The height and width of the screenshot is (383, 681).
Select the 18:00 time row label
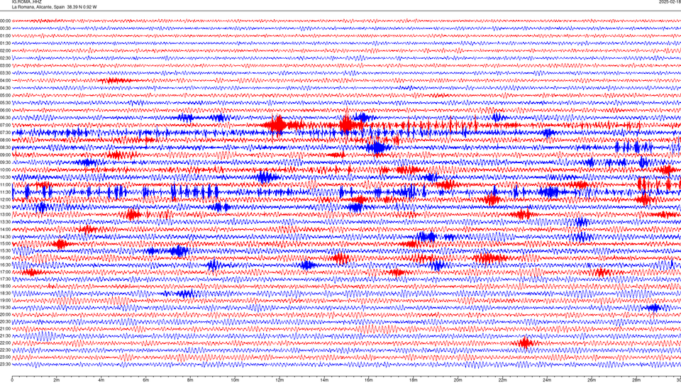[5, 286]
